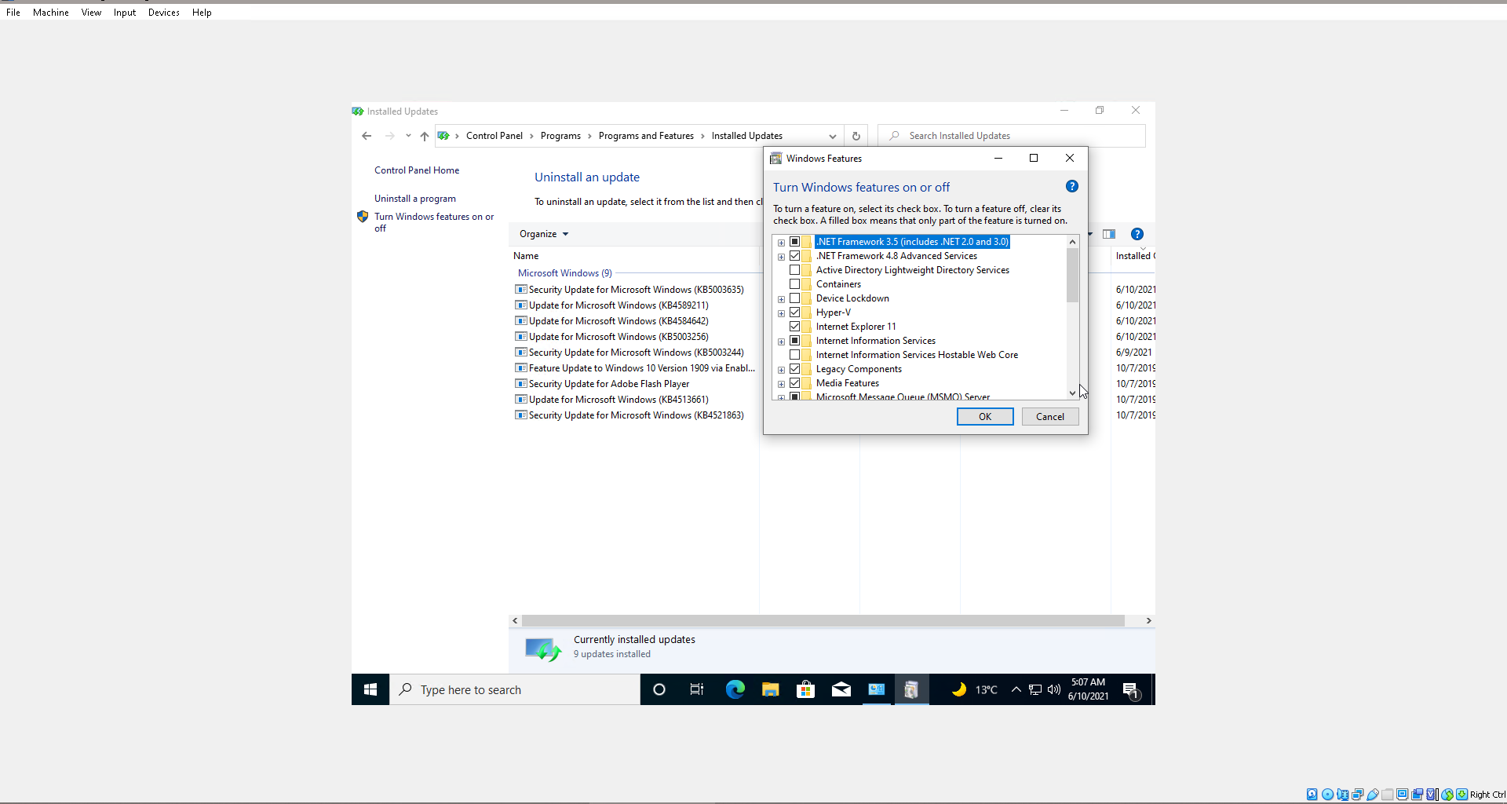Enable Active Directory Lightweight Directory Services
Viewport: 1507px width, 804px height.
pos(795,270)
